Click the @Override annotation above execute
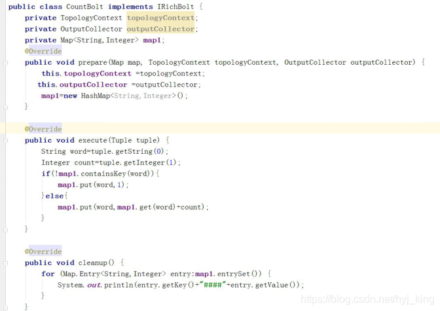The image size is (440, 311). click(43, 129)
